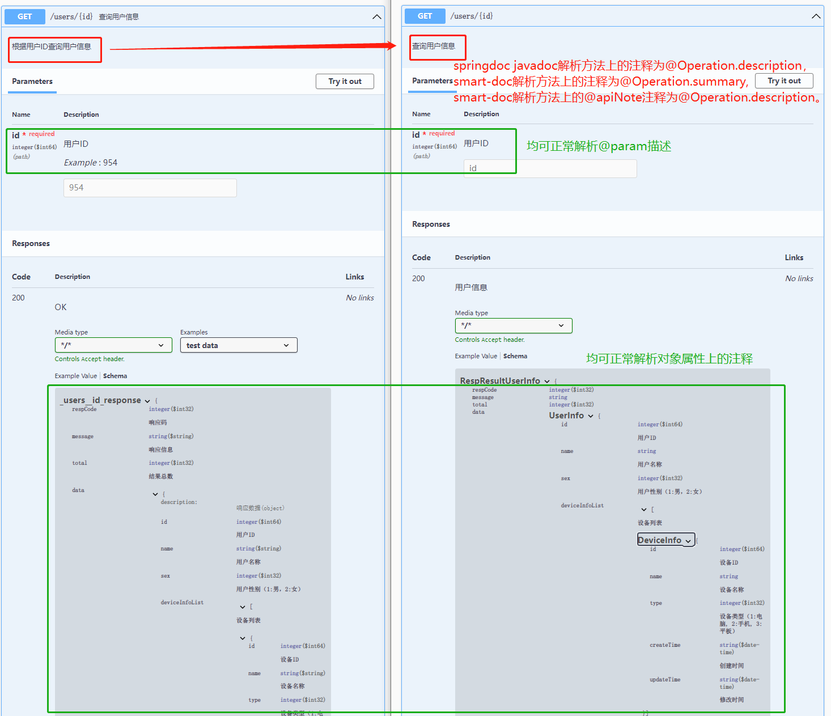Click the left 'Controls Accept header.' note
Viewport: 831px width, 716px height.
coord(90,359)
